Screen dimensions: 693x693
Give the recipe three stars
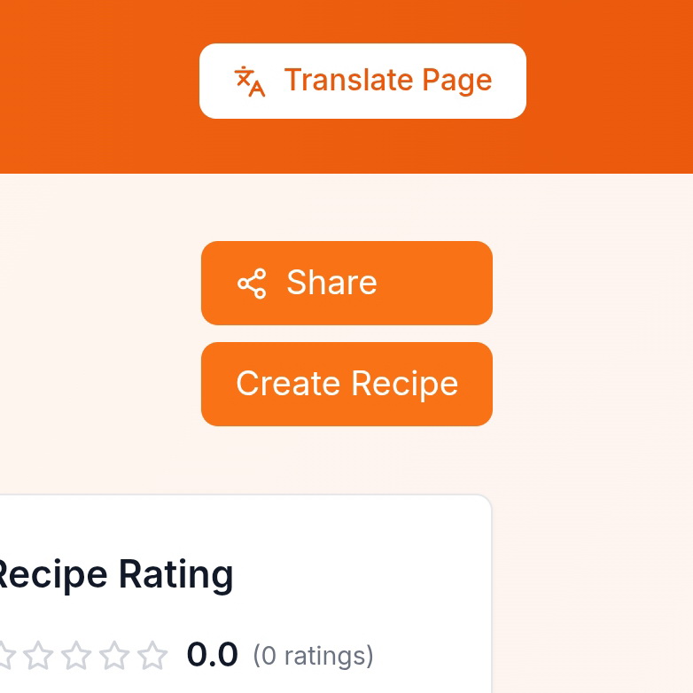pyautogui.click(x=77, y=656)
